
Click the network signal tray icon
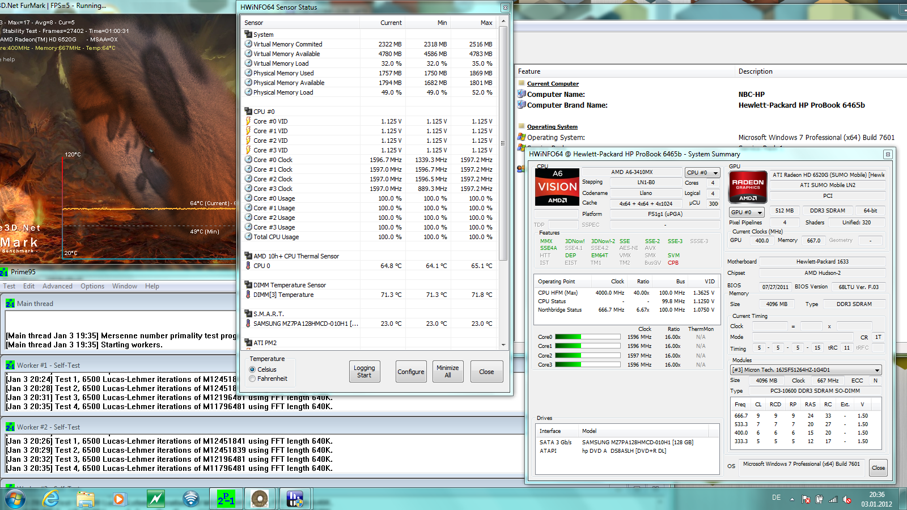pyautogui.click(x=833, y=499)
